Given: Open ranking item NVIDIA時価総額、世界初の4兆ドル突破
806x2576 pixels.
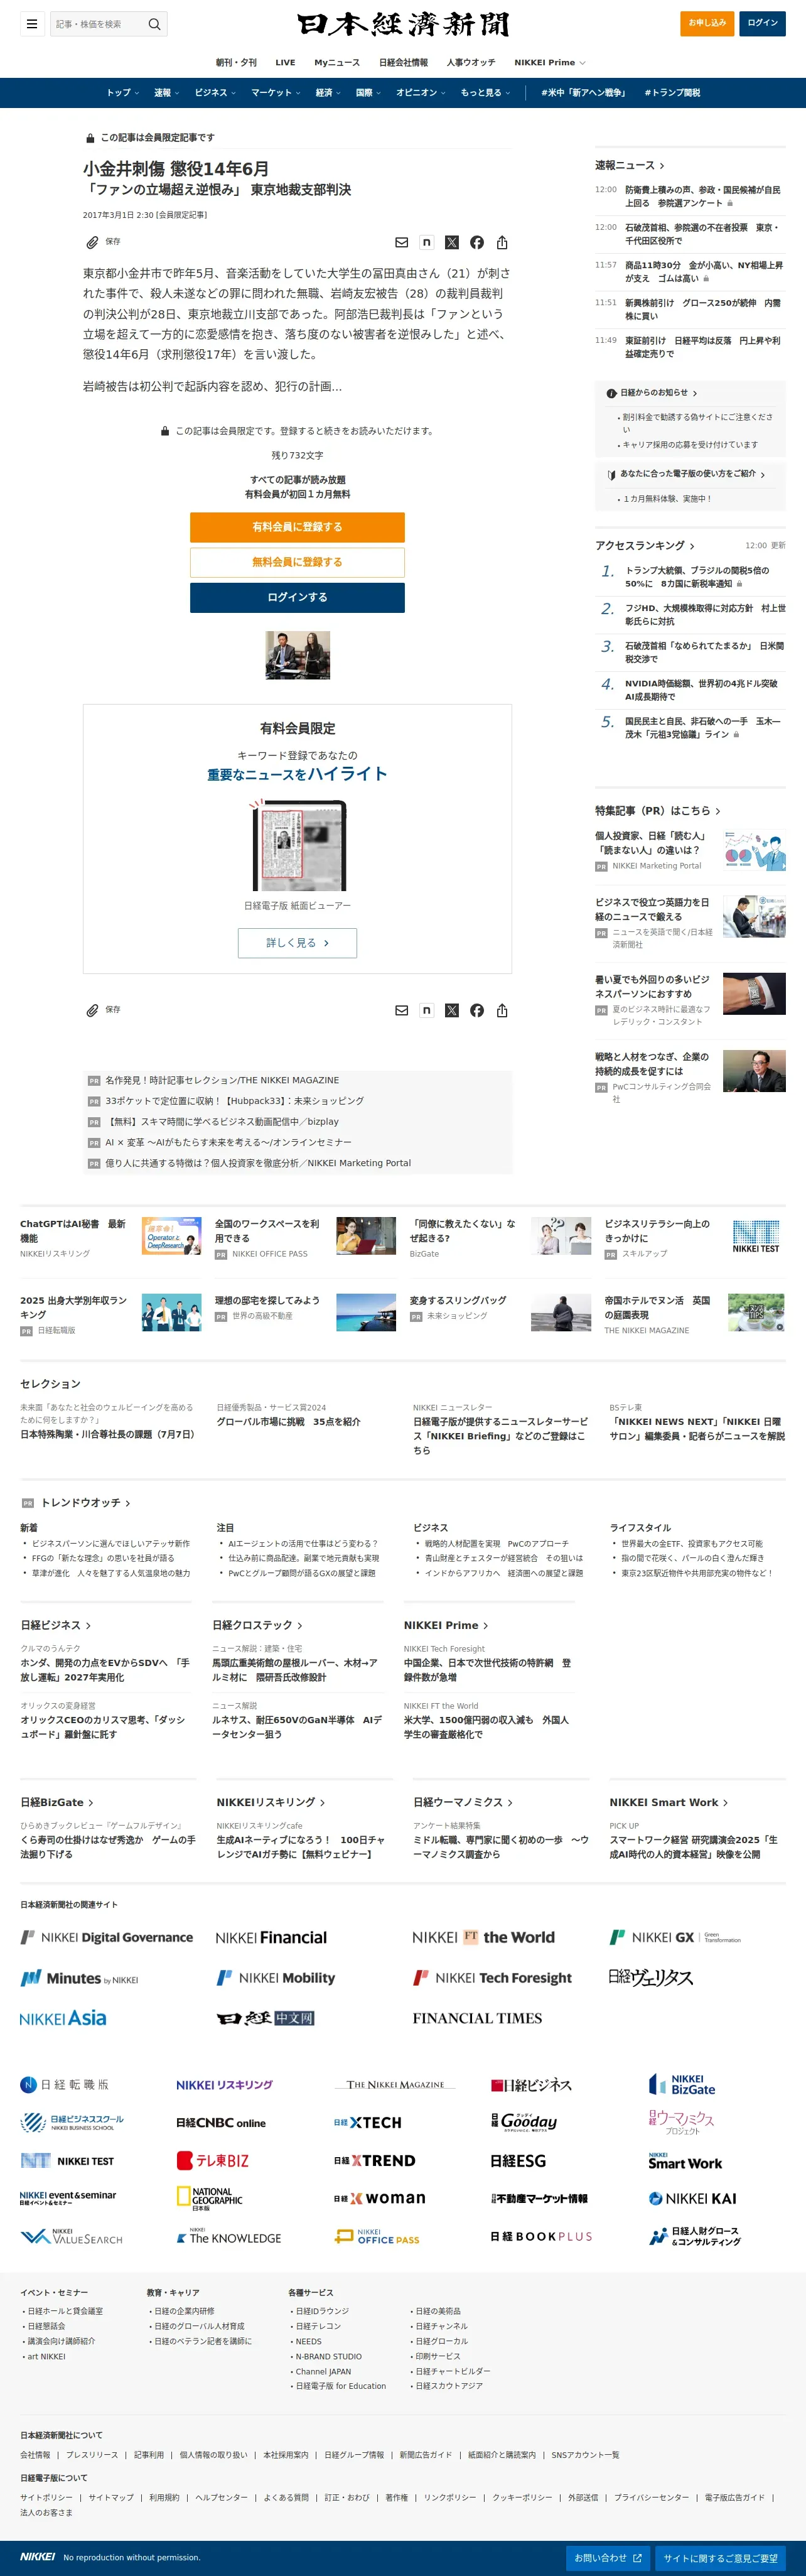Looking at the screenshot, I should [701, 690].
